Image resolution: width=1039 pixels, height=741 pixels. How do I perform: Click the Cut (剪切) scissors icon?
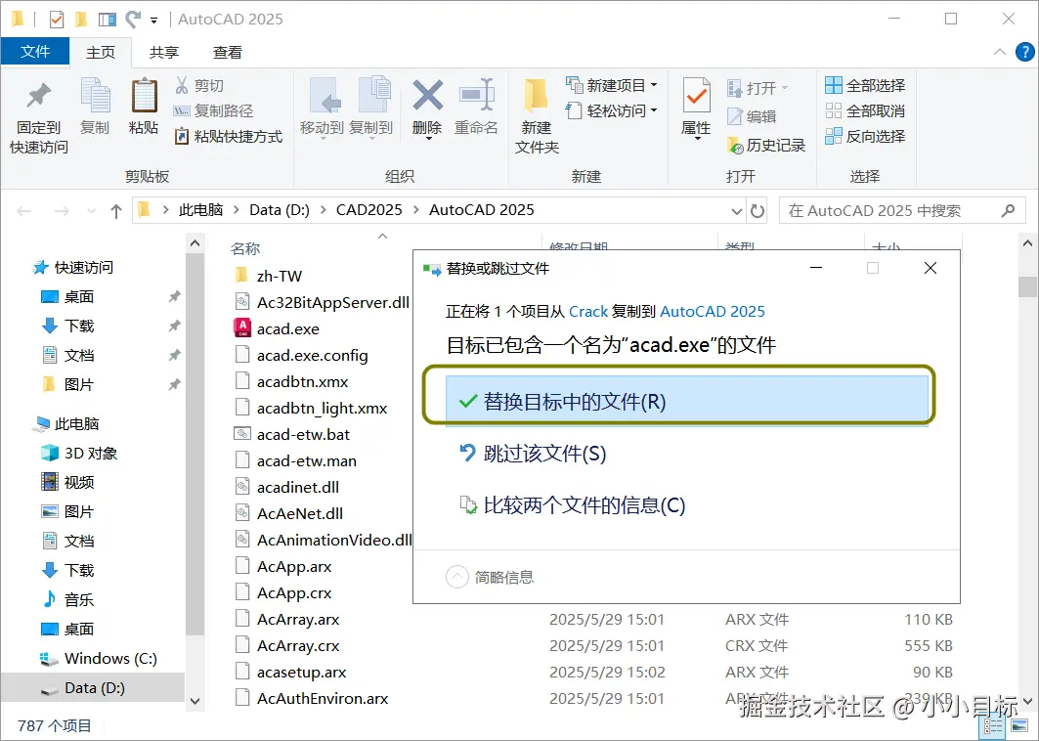tap(182, 85)
